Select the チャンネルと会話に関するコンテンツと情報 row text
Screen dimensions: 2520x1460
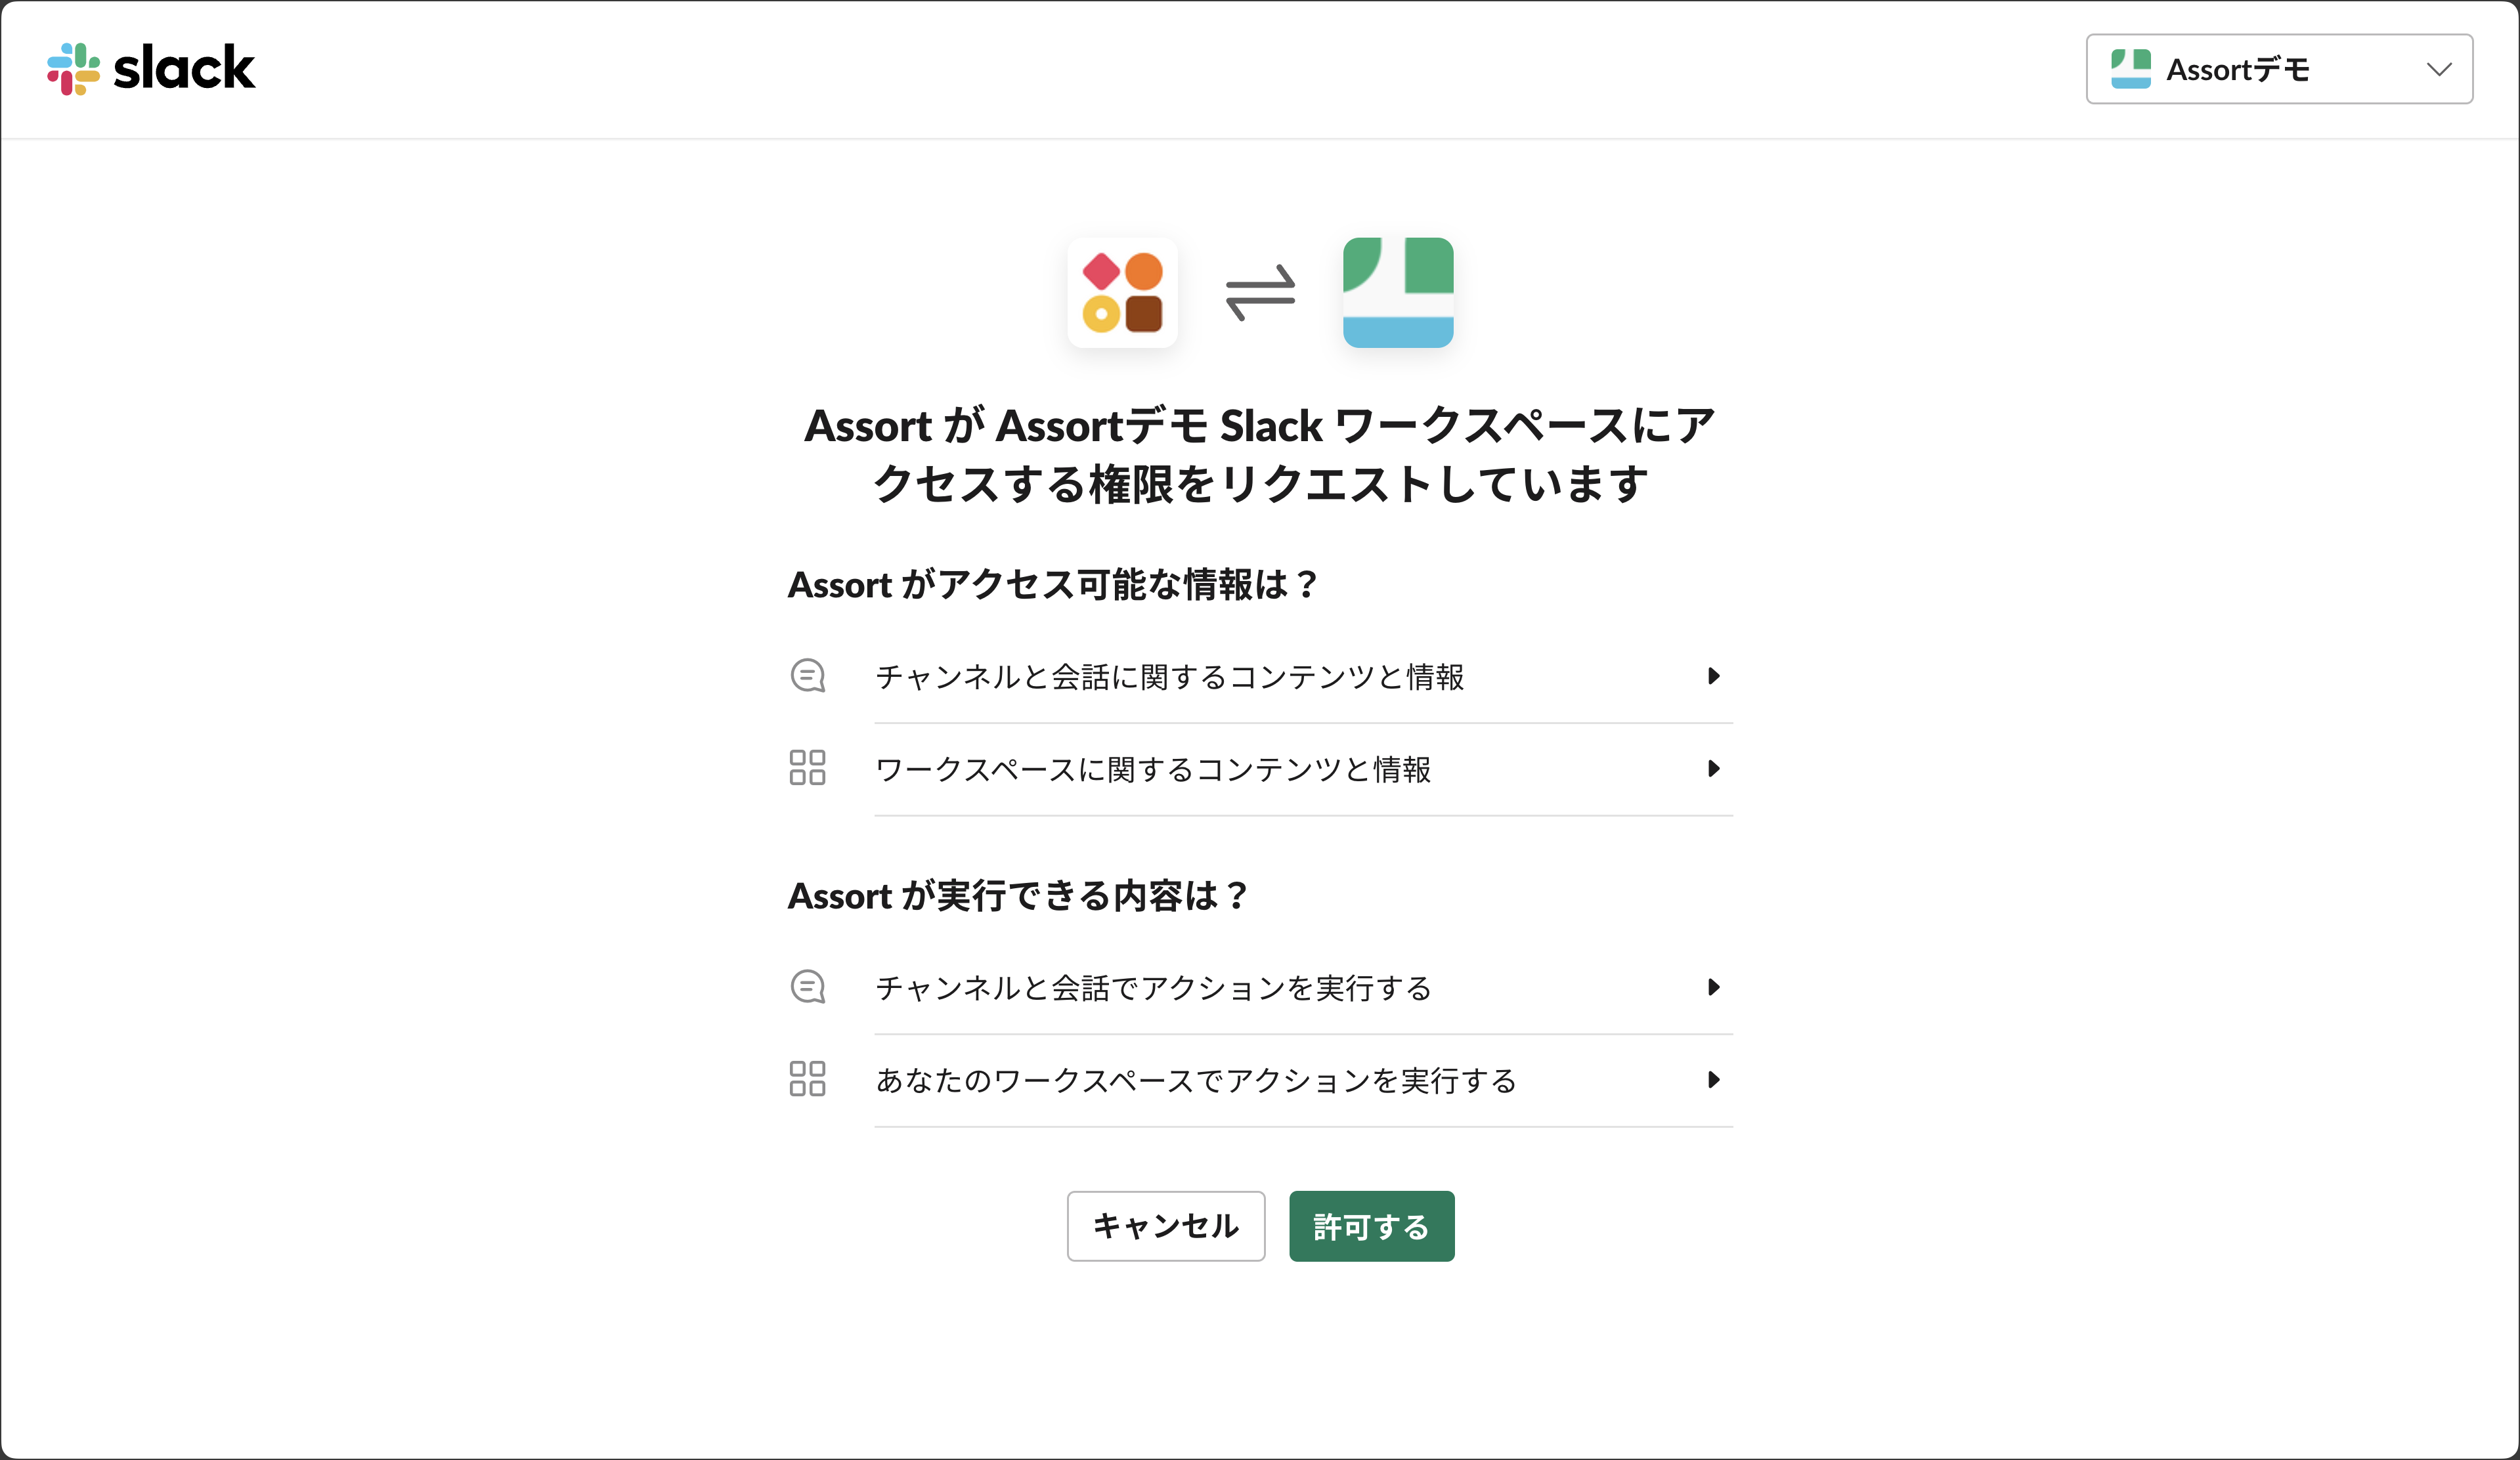(1169, 677)
